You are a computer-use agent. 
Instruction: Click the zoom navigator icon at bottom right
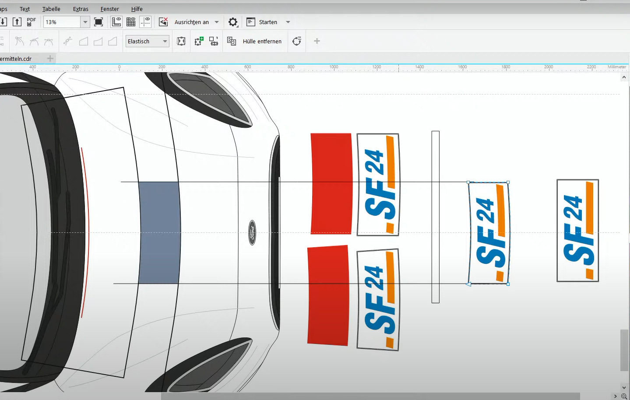[x=624, y=396]
